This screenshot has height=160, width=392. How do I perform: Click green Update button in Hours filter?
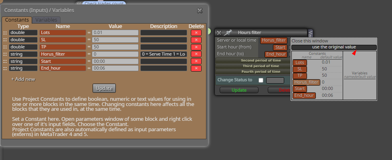pos(239,90)
